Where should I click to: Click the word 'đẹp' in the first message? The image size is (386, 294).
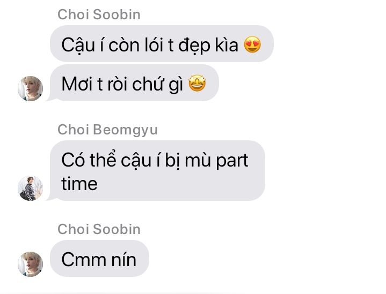[x=194, y=46]
